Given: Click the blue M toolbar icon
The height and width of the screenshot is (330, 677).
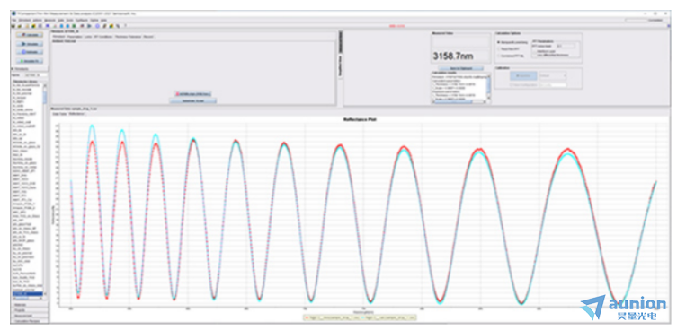Looking at the screenshot, I should (48, 26).
